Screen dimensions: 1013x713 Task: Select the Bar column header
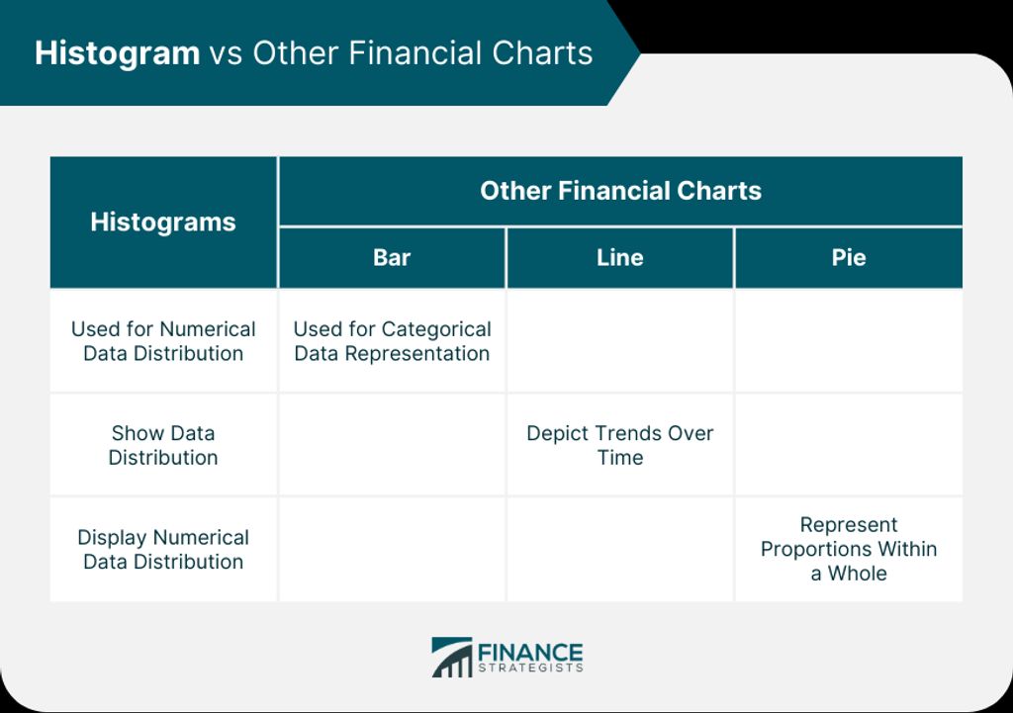tap(392, 258)
